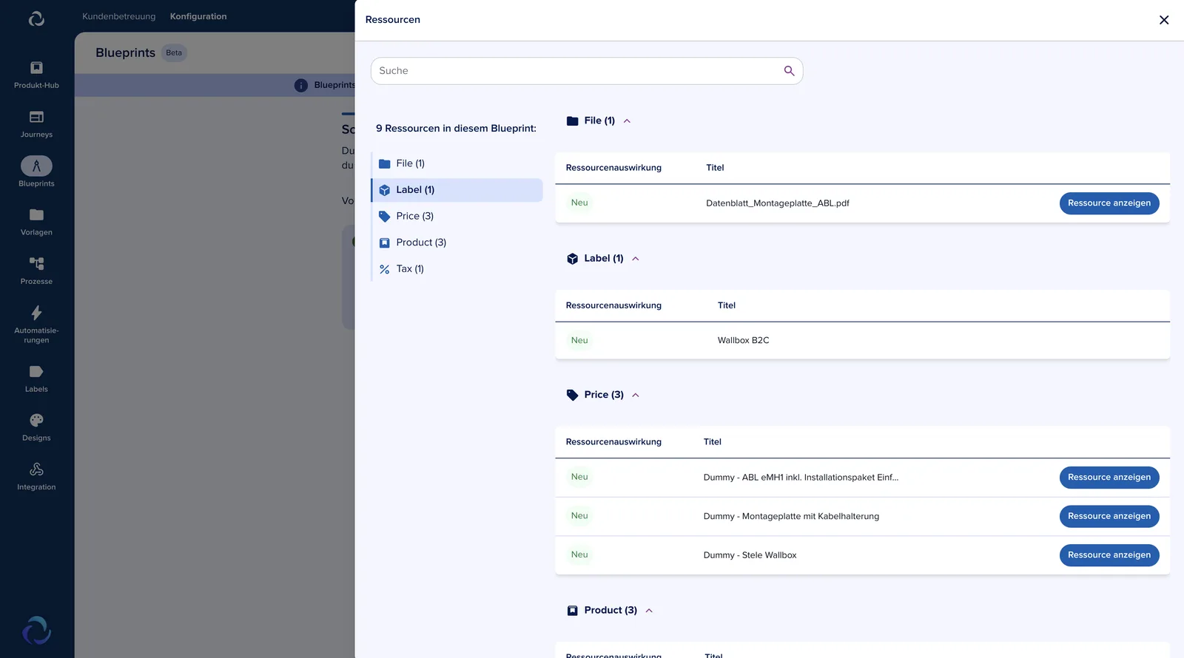Click the Beta badge next to Blueprints
The width and height of the screenshot is (1184, 658).
coord(174,53)
